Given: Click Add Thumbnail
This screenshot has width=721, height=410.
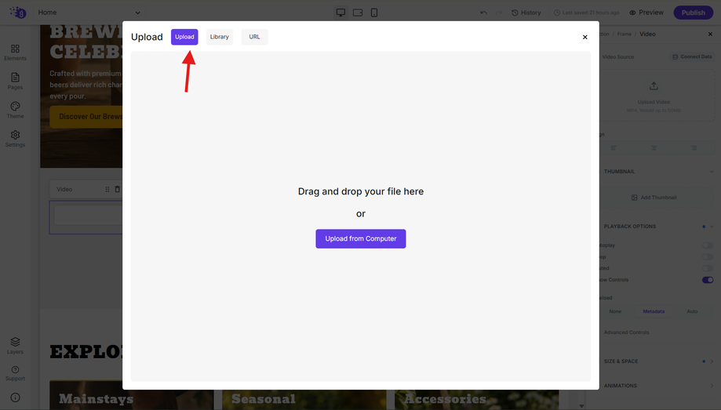Looking at the screenshot, I should tap(654, 198).
